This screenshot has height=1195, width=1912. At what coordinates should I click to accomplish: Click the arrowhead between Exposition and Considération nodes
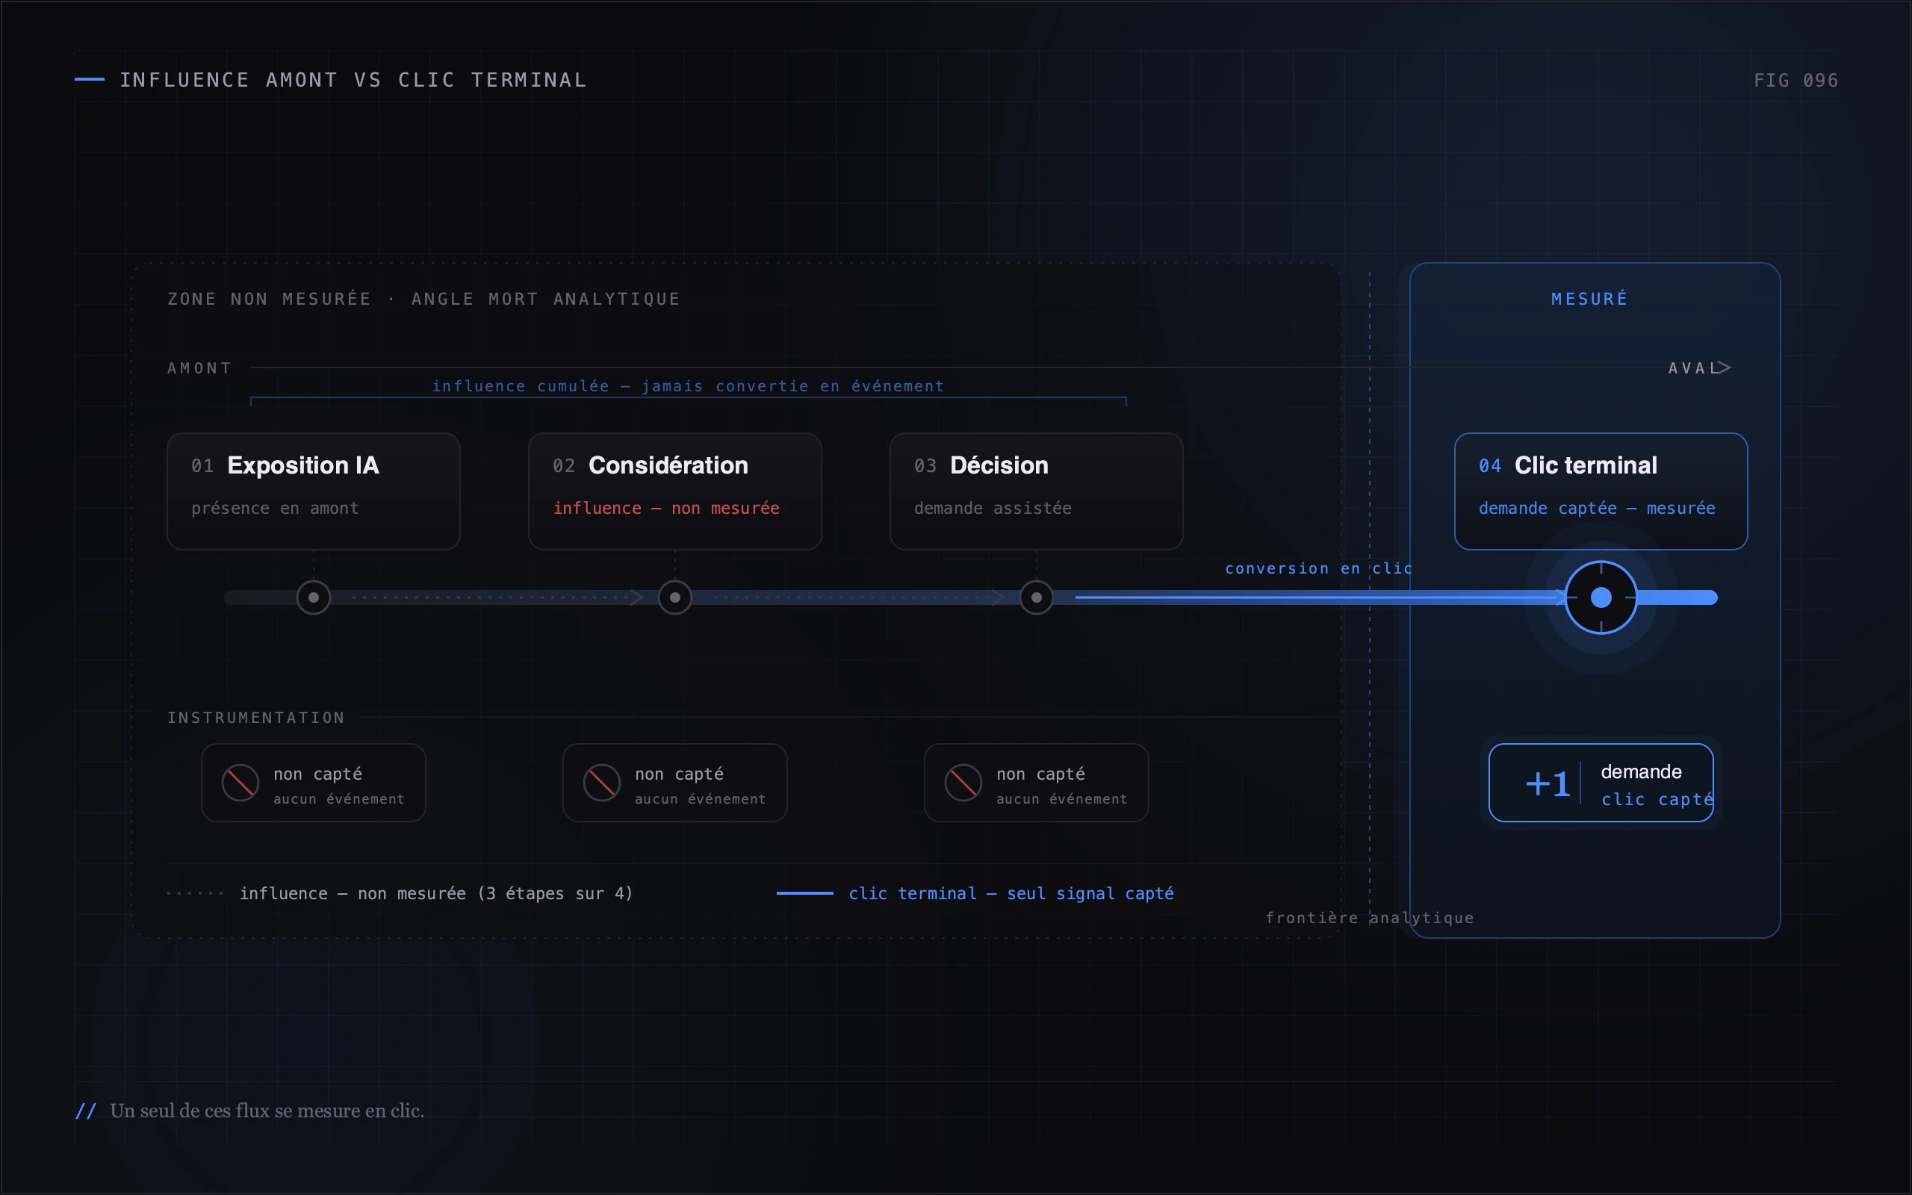637,597
